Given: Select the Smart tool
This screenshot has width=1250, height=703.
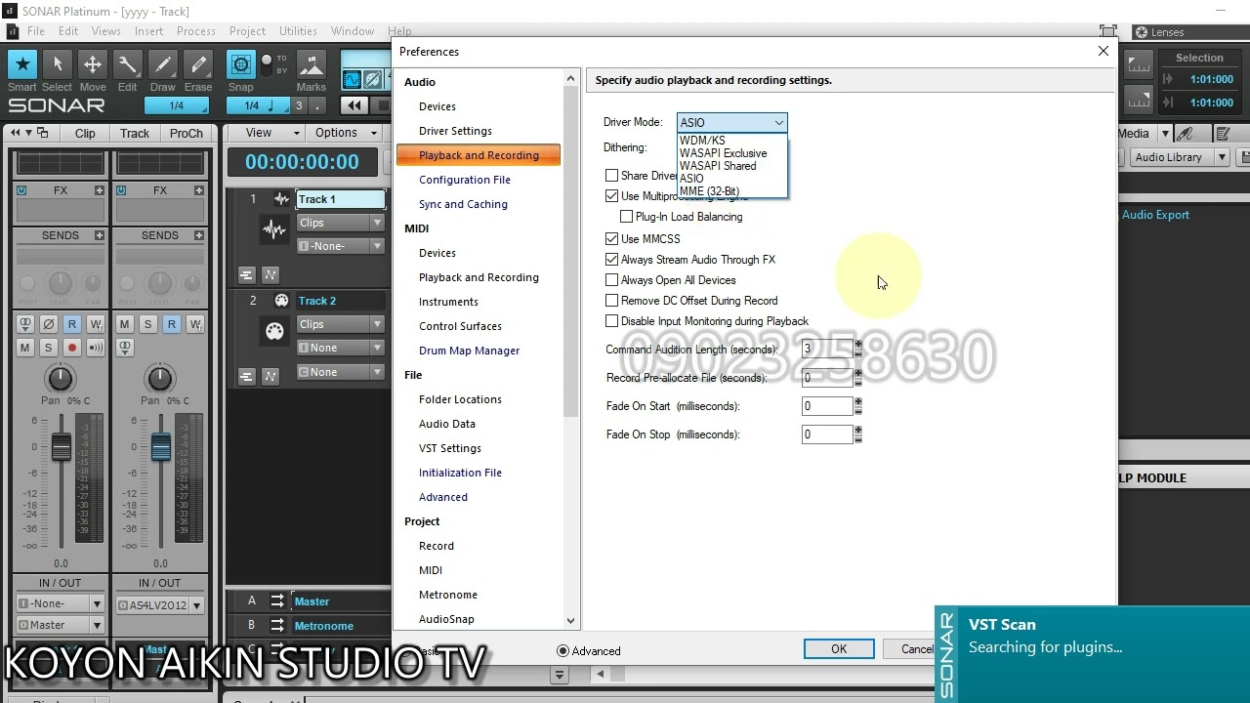Looking at the screenshot, I should [22, 64].
